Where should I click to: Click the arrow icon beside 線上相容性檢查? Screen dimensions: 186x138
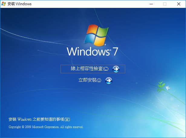pos(116,69)
